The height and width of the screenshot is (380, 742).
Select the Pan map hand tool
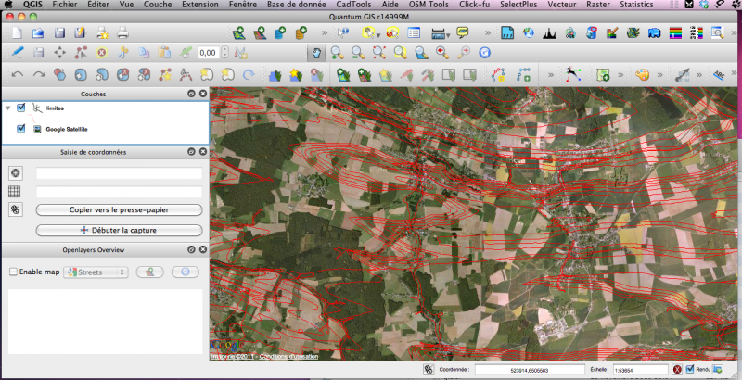[x=318, y=53]
